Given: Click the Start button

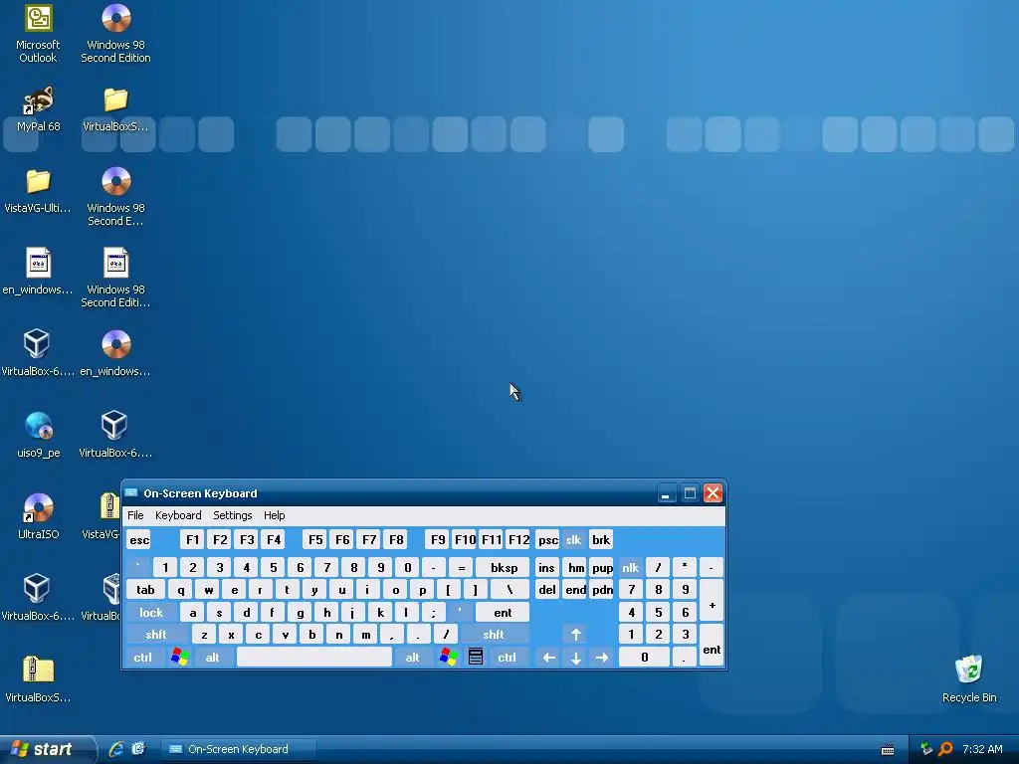Looking at the screenshot, I should (x=47, y=749).
